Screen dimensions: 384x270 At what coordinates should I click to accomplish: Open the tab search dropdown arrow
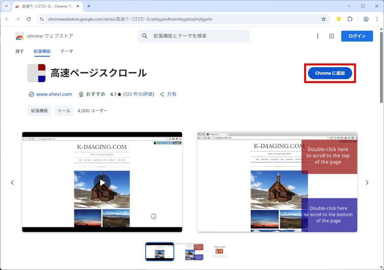(x=7, y=6)
